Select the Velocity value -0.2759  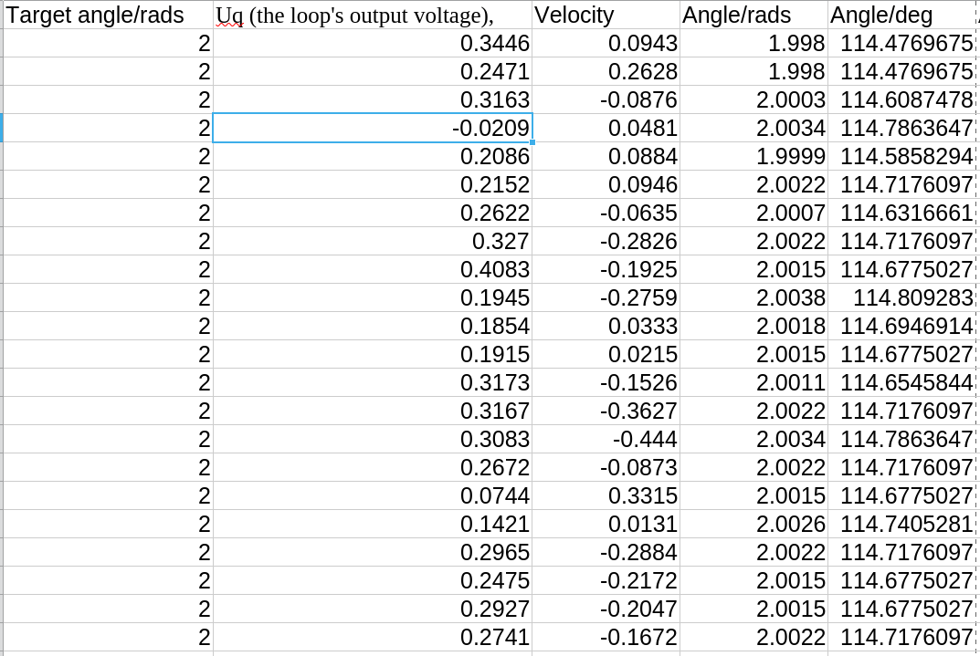pos(606,297)
